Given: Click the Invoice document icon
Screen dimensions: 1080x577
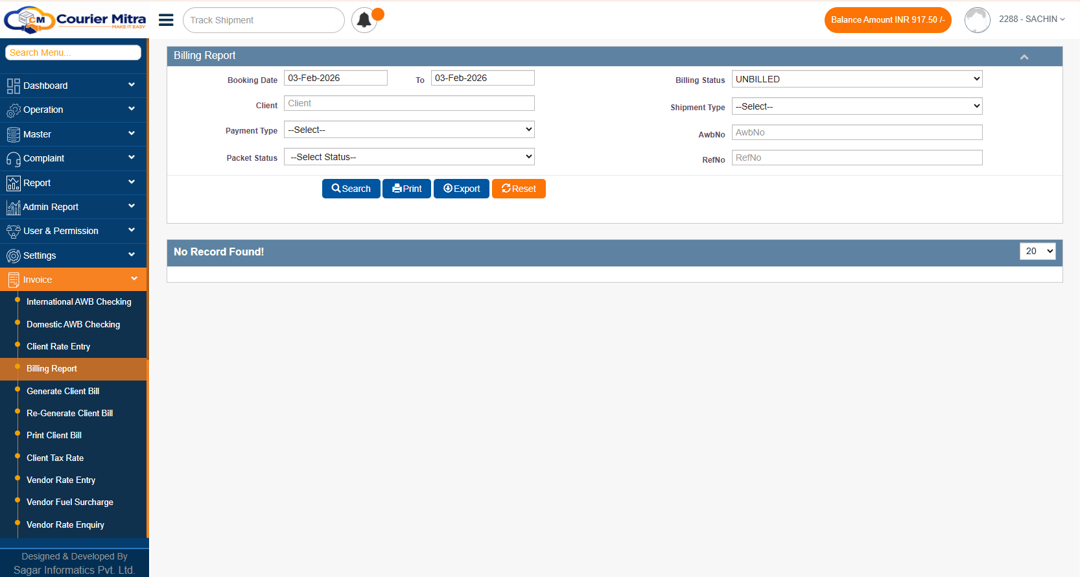Looking at the screenshot, I should (x=13, y=279).
